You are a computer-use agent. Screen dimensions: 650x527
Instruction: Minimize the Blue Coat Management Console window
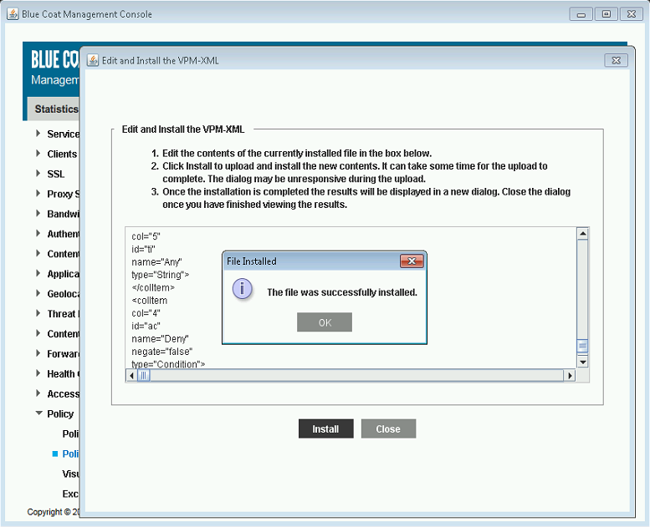coord(581,14)
